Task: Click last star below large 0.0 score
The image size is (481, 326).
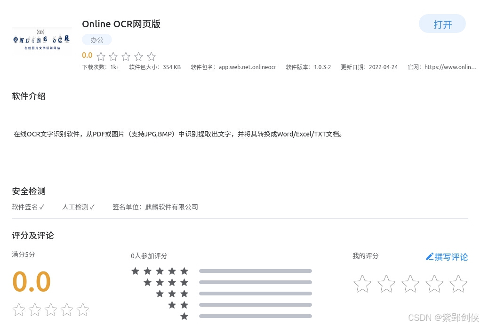Action: pos(83,310)
